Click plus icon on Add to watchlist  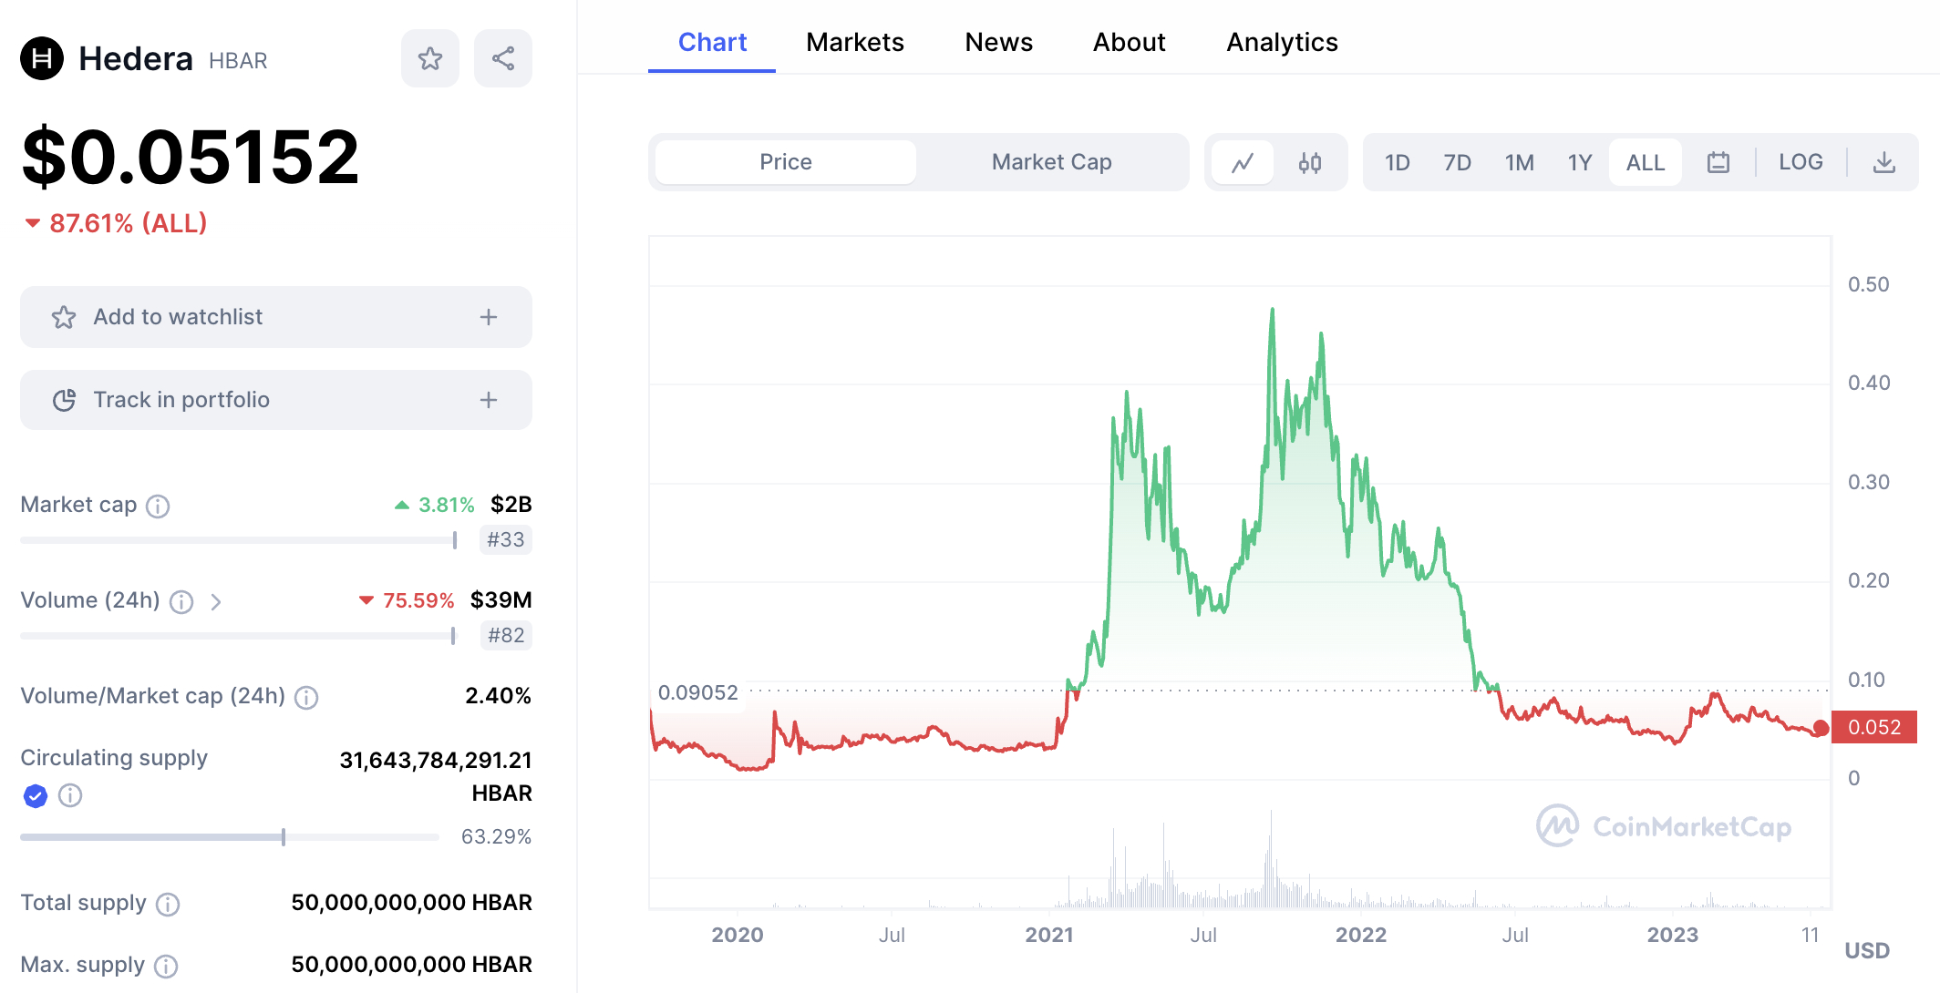coord(489,317)
